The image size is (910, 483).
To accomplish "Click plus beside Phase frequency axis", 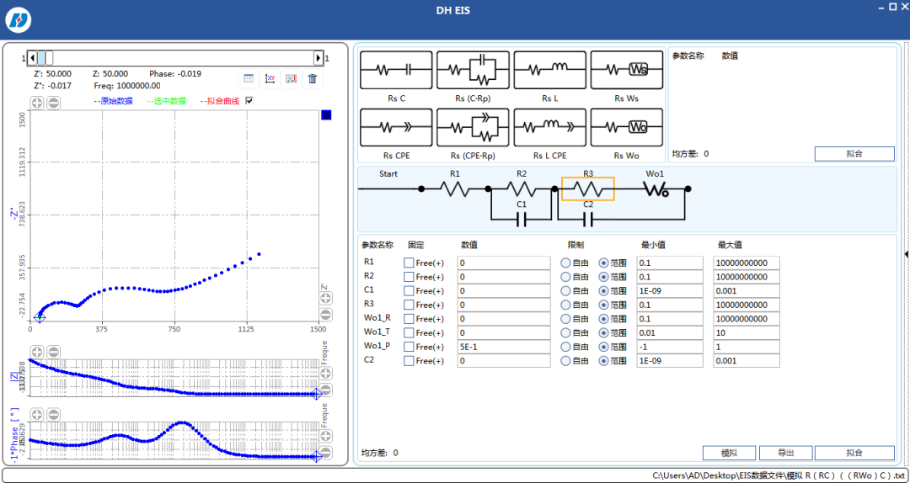I will pos(326,436).
